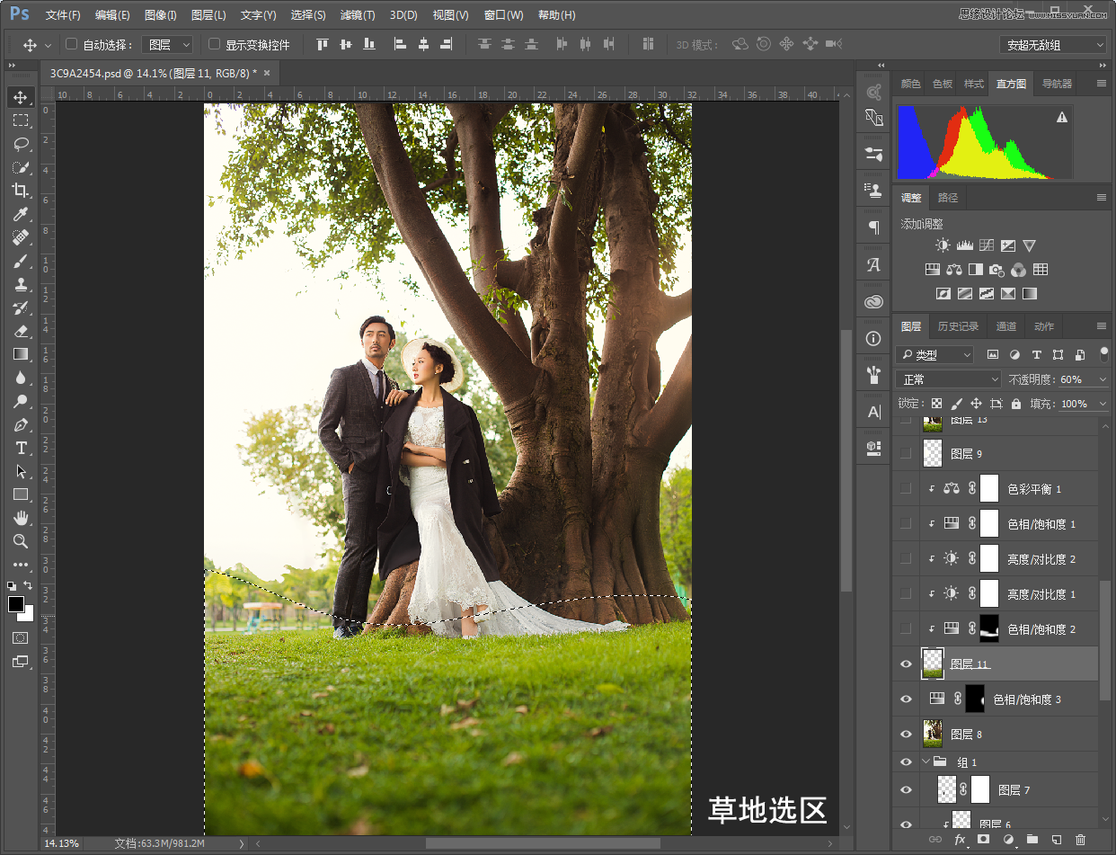Select the Crop tool

point(20,191)
